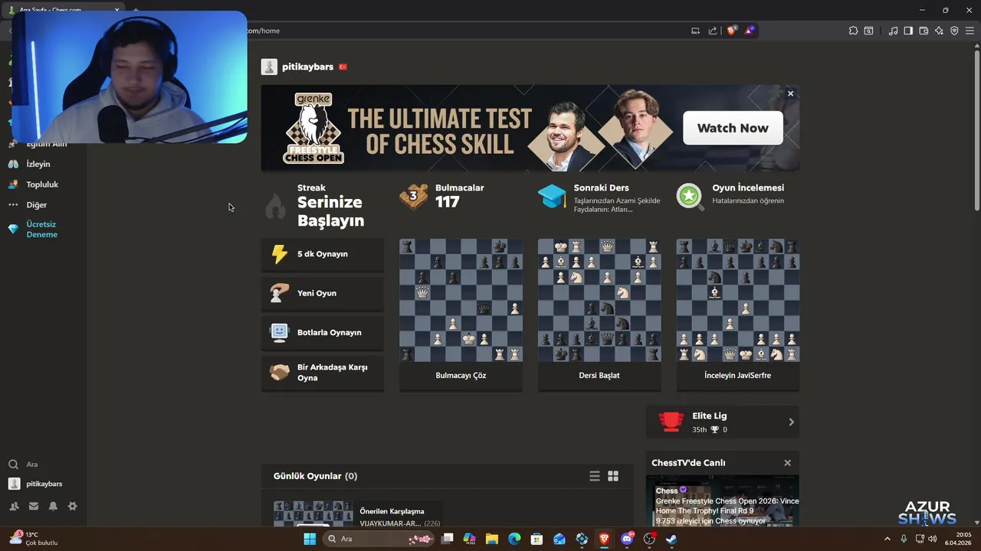The width and height of the screenshot is (981, 551).
Task: Open Discord from taskbar
Action: pyautogui.click(x=627, y=539)
